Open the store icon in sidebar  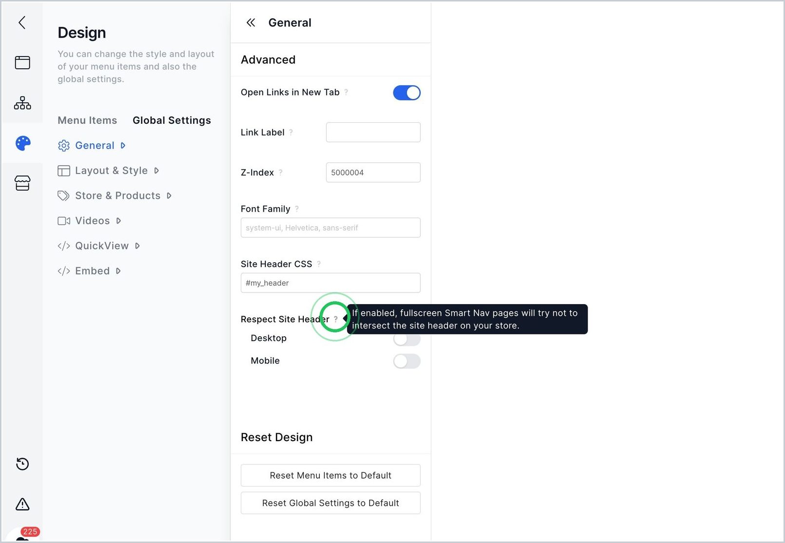pyautogui.click(x=22, y=183)
